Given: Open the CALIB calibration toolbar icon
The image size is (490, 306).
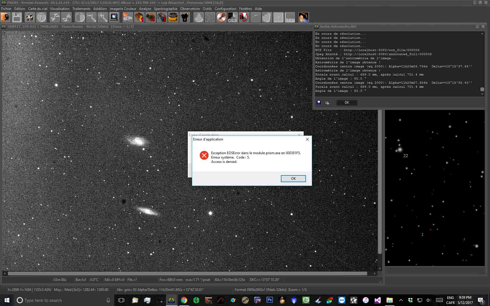Looking at the screenshot, I should (232, 17).
